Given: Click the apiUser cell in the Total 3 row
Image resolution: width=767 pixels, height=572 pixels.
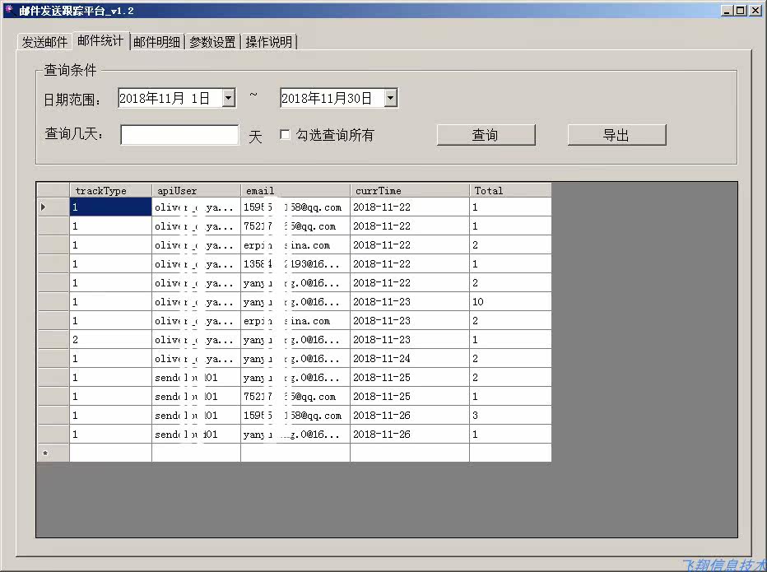Looking at the screenshot, I should tap(196, 416).
